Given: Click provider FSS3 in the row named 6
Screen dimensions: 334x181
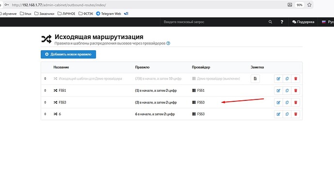Looking at the screenshot, I should point(201,114).
